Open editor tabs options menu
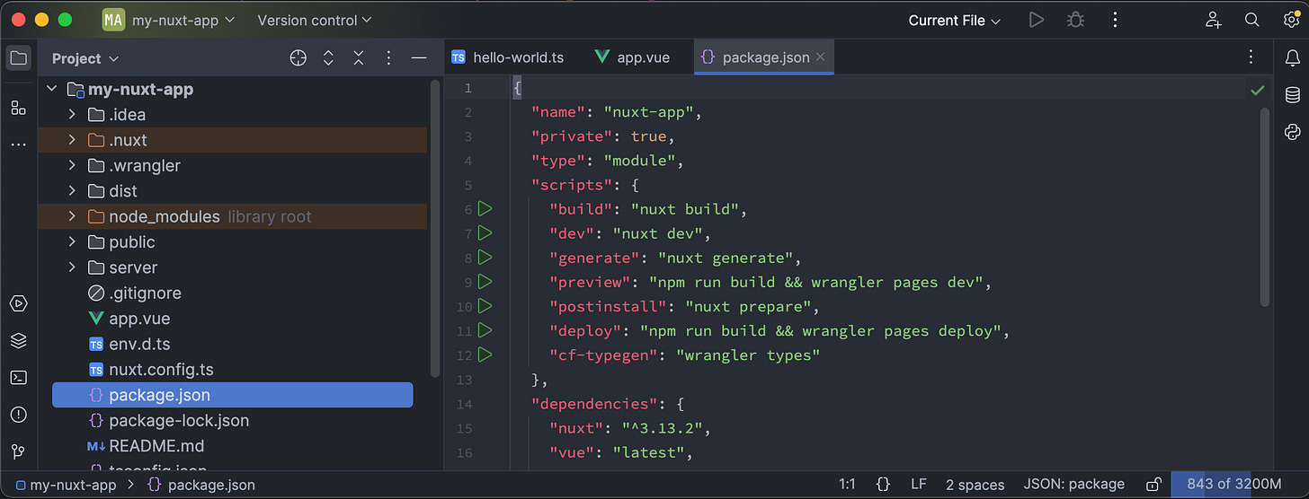 (x=1251, y=57)
